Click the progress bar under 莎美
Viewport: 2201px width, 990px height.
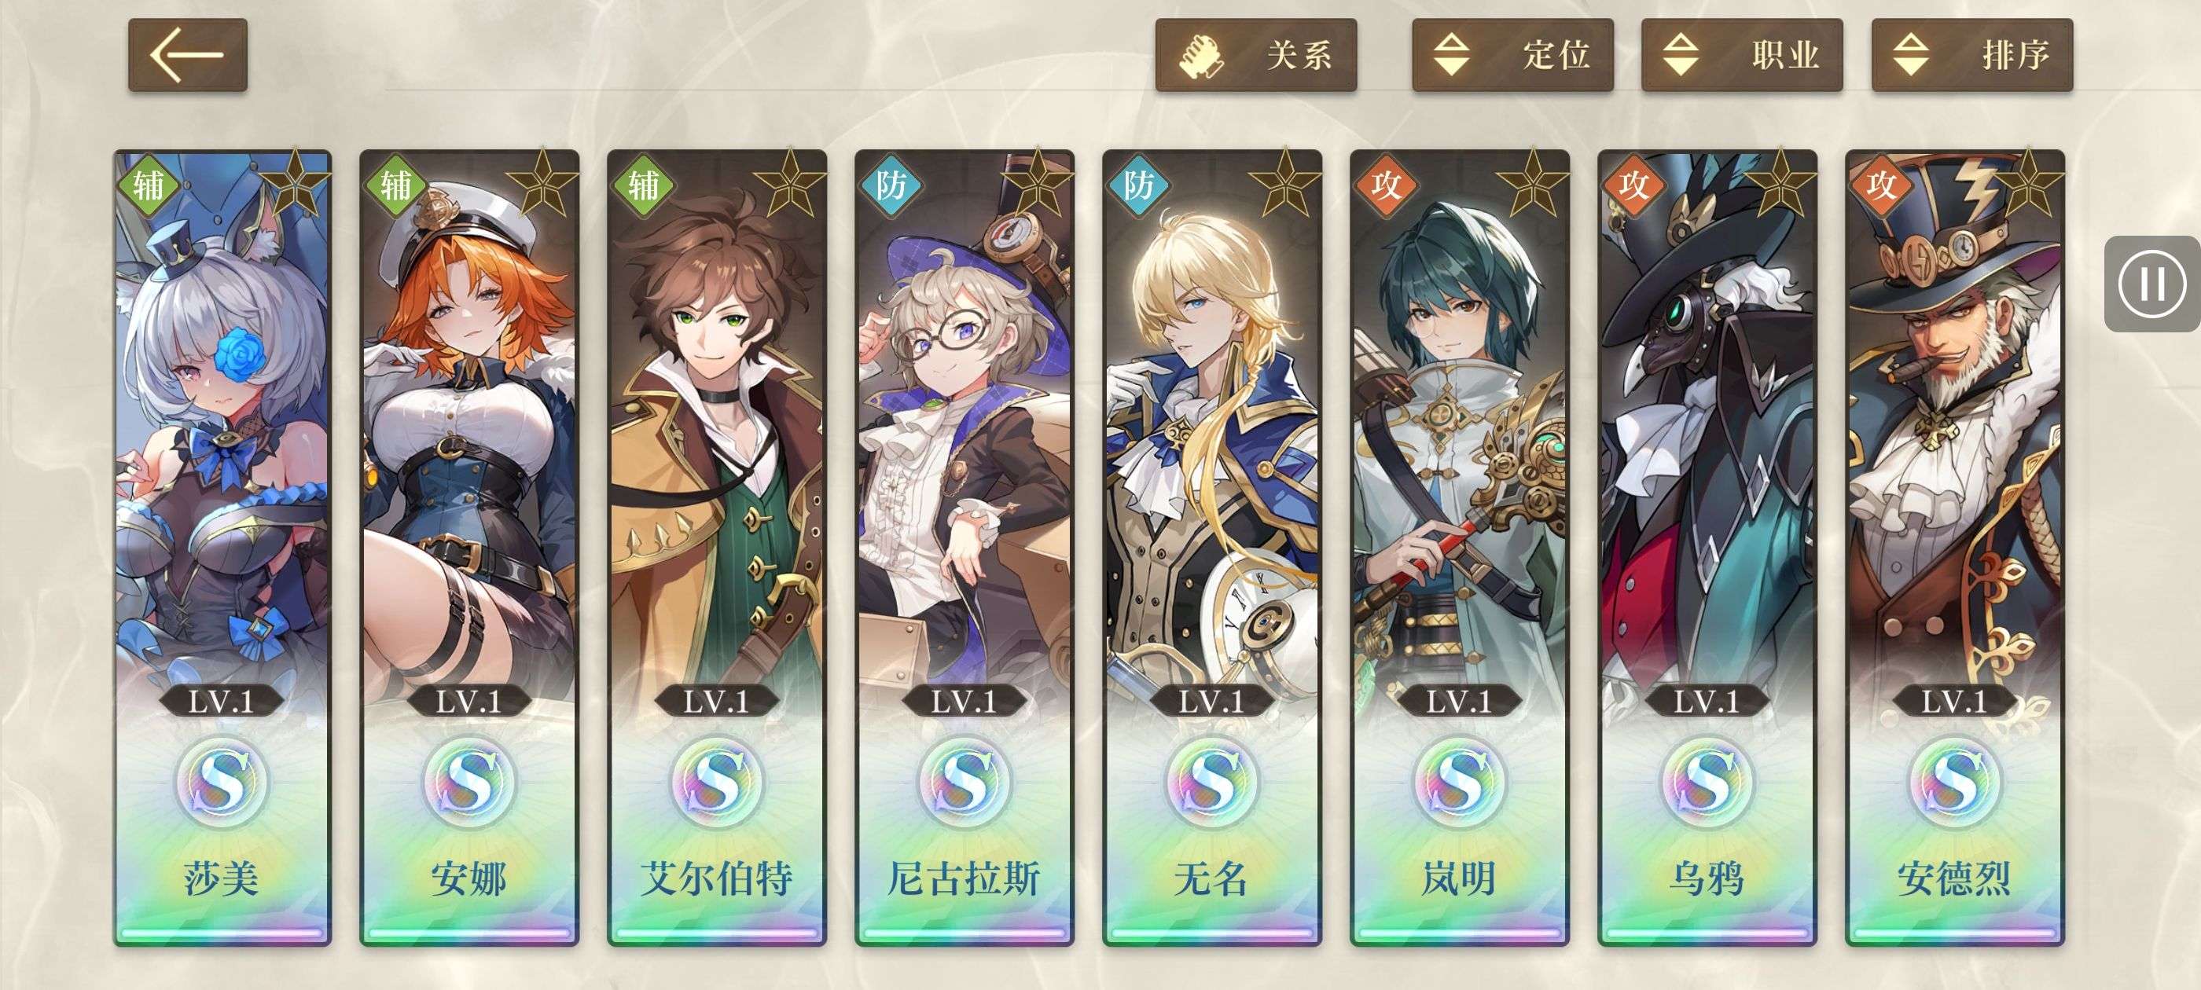click(222, 933)
